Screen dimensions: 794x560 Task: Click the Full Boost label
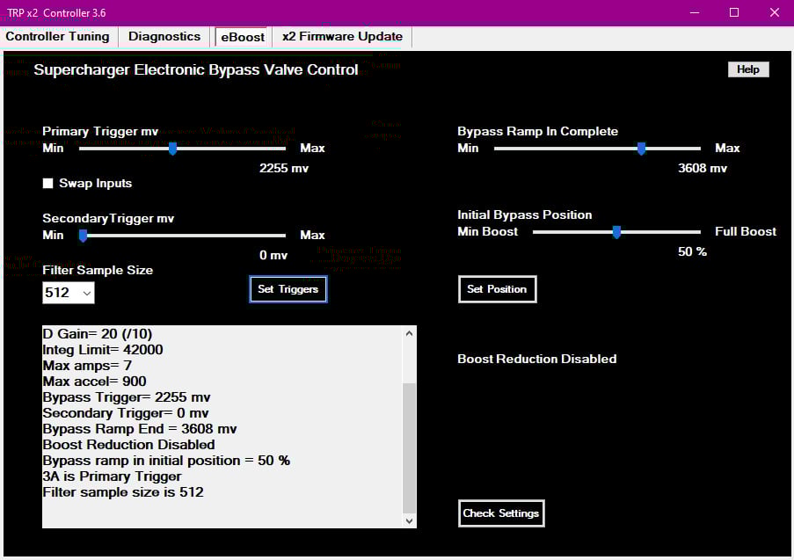(746, 231)
